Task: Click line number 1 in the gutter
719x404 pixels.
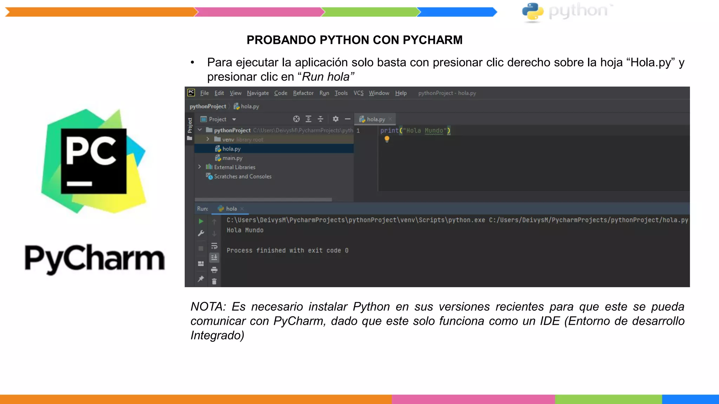Action: 358,130
